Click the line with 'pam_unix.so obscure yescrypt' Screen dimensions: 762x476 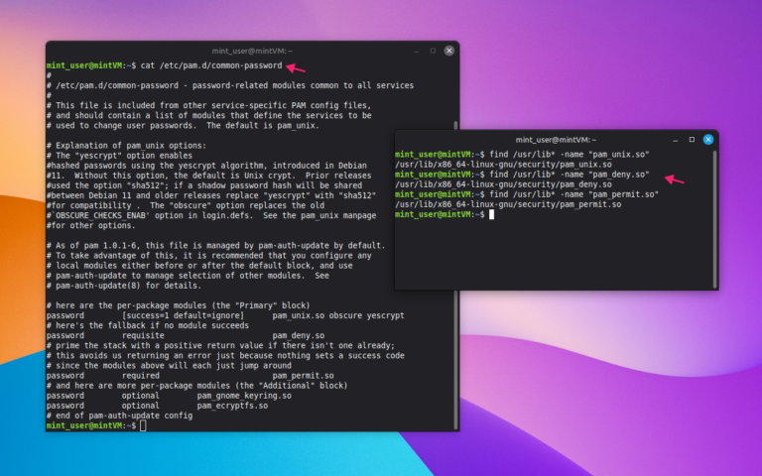pyautogui.click(x=225, y=315)
